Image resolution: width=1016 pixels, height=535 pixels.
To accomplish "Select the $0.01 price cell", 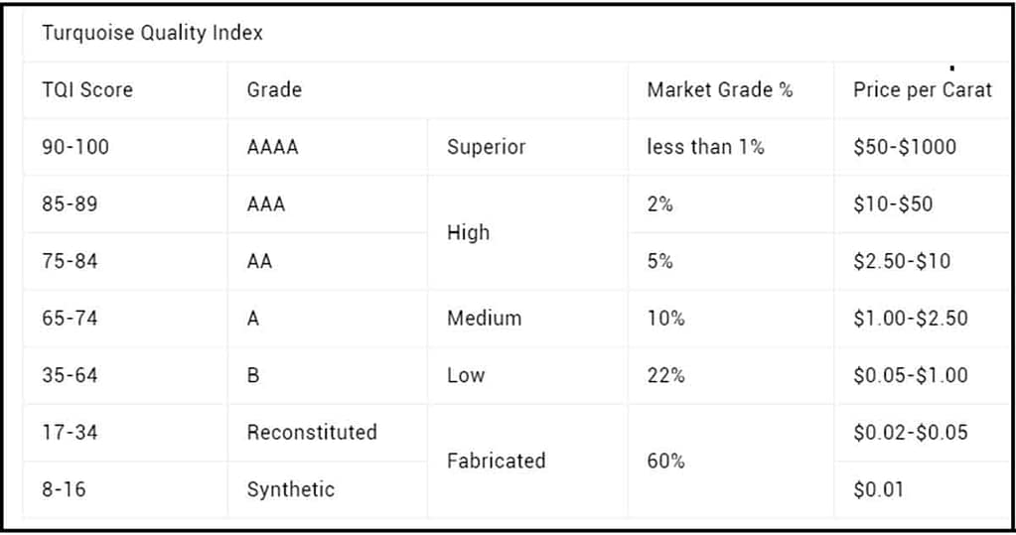I will pyautogui.click(x=878, y=489).
